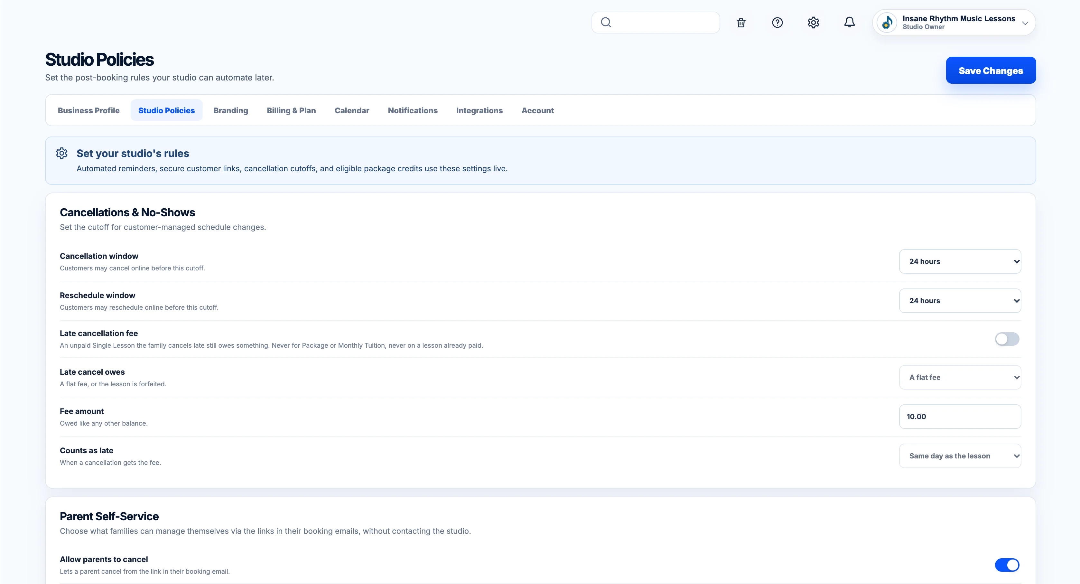Switch to the Business Profile tab
1080x584 pixels.
88,110
